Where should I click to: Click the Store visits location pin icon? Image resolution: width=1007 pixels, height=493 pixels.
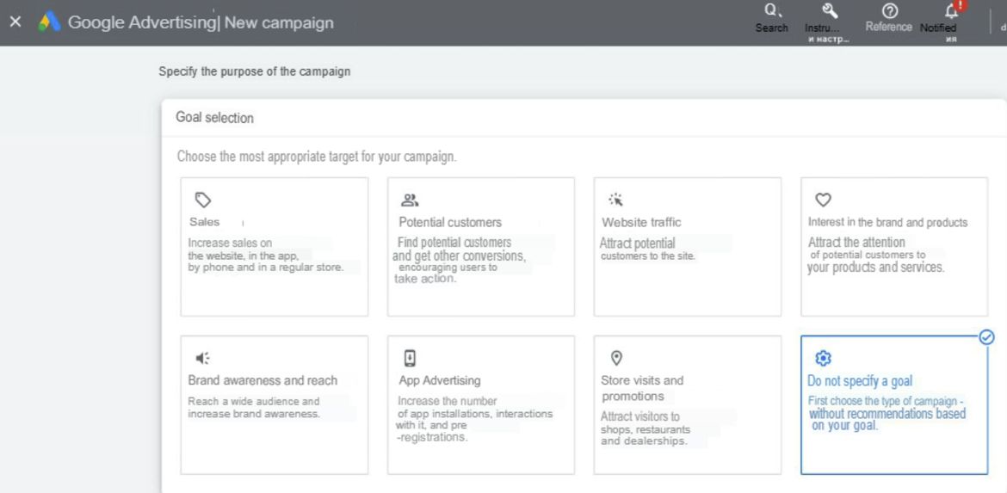[x=616, y=358]
